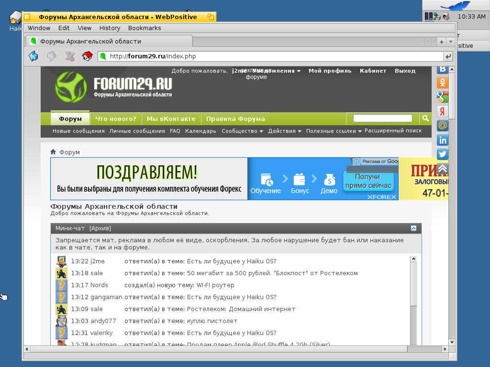This screenshot has width=490, height=367.
Task: Click the forum search input field
Action: pos(382,119)
